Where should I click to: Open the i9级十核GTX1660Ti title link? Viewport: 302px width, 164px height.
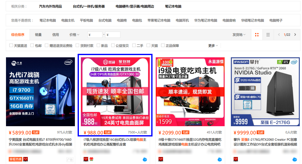point(190,142)
